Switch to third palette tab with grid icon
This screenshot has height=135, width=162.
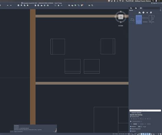(x=141, y=8)
